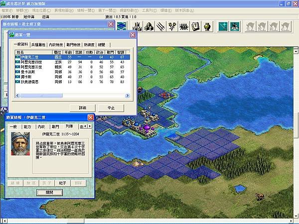This screenshot has height=224, width=299.
Task: Open the 戰鬥 tab in general info window
Action: 55,126
